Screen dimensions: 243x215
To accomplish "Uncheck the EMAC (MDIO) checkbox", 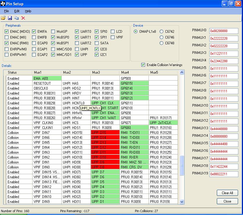I will pyautogui.click(x=6, y=32).
